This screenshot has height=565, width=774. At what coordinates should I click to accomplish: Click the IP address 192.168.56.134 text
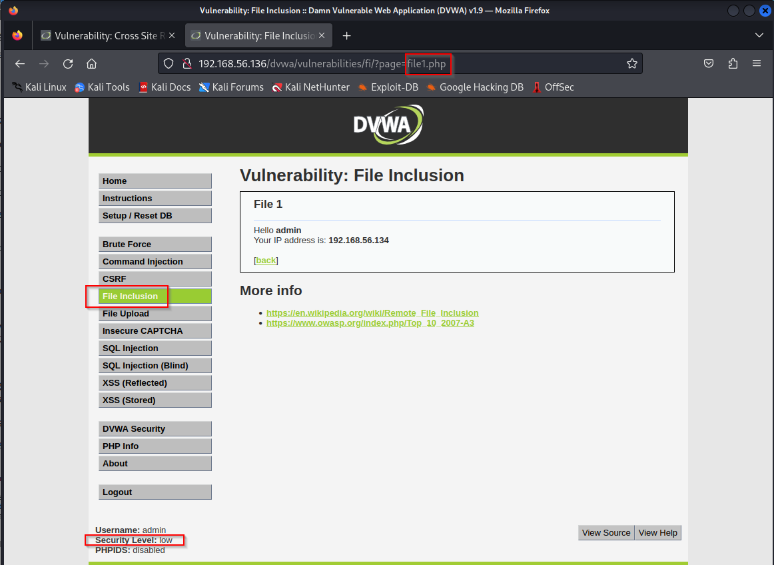(358, 241)
